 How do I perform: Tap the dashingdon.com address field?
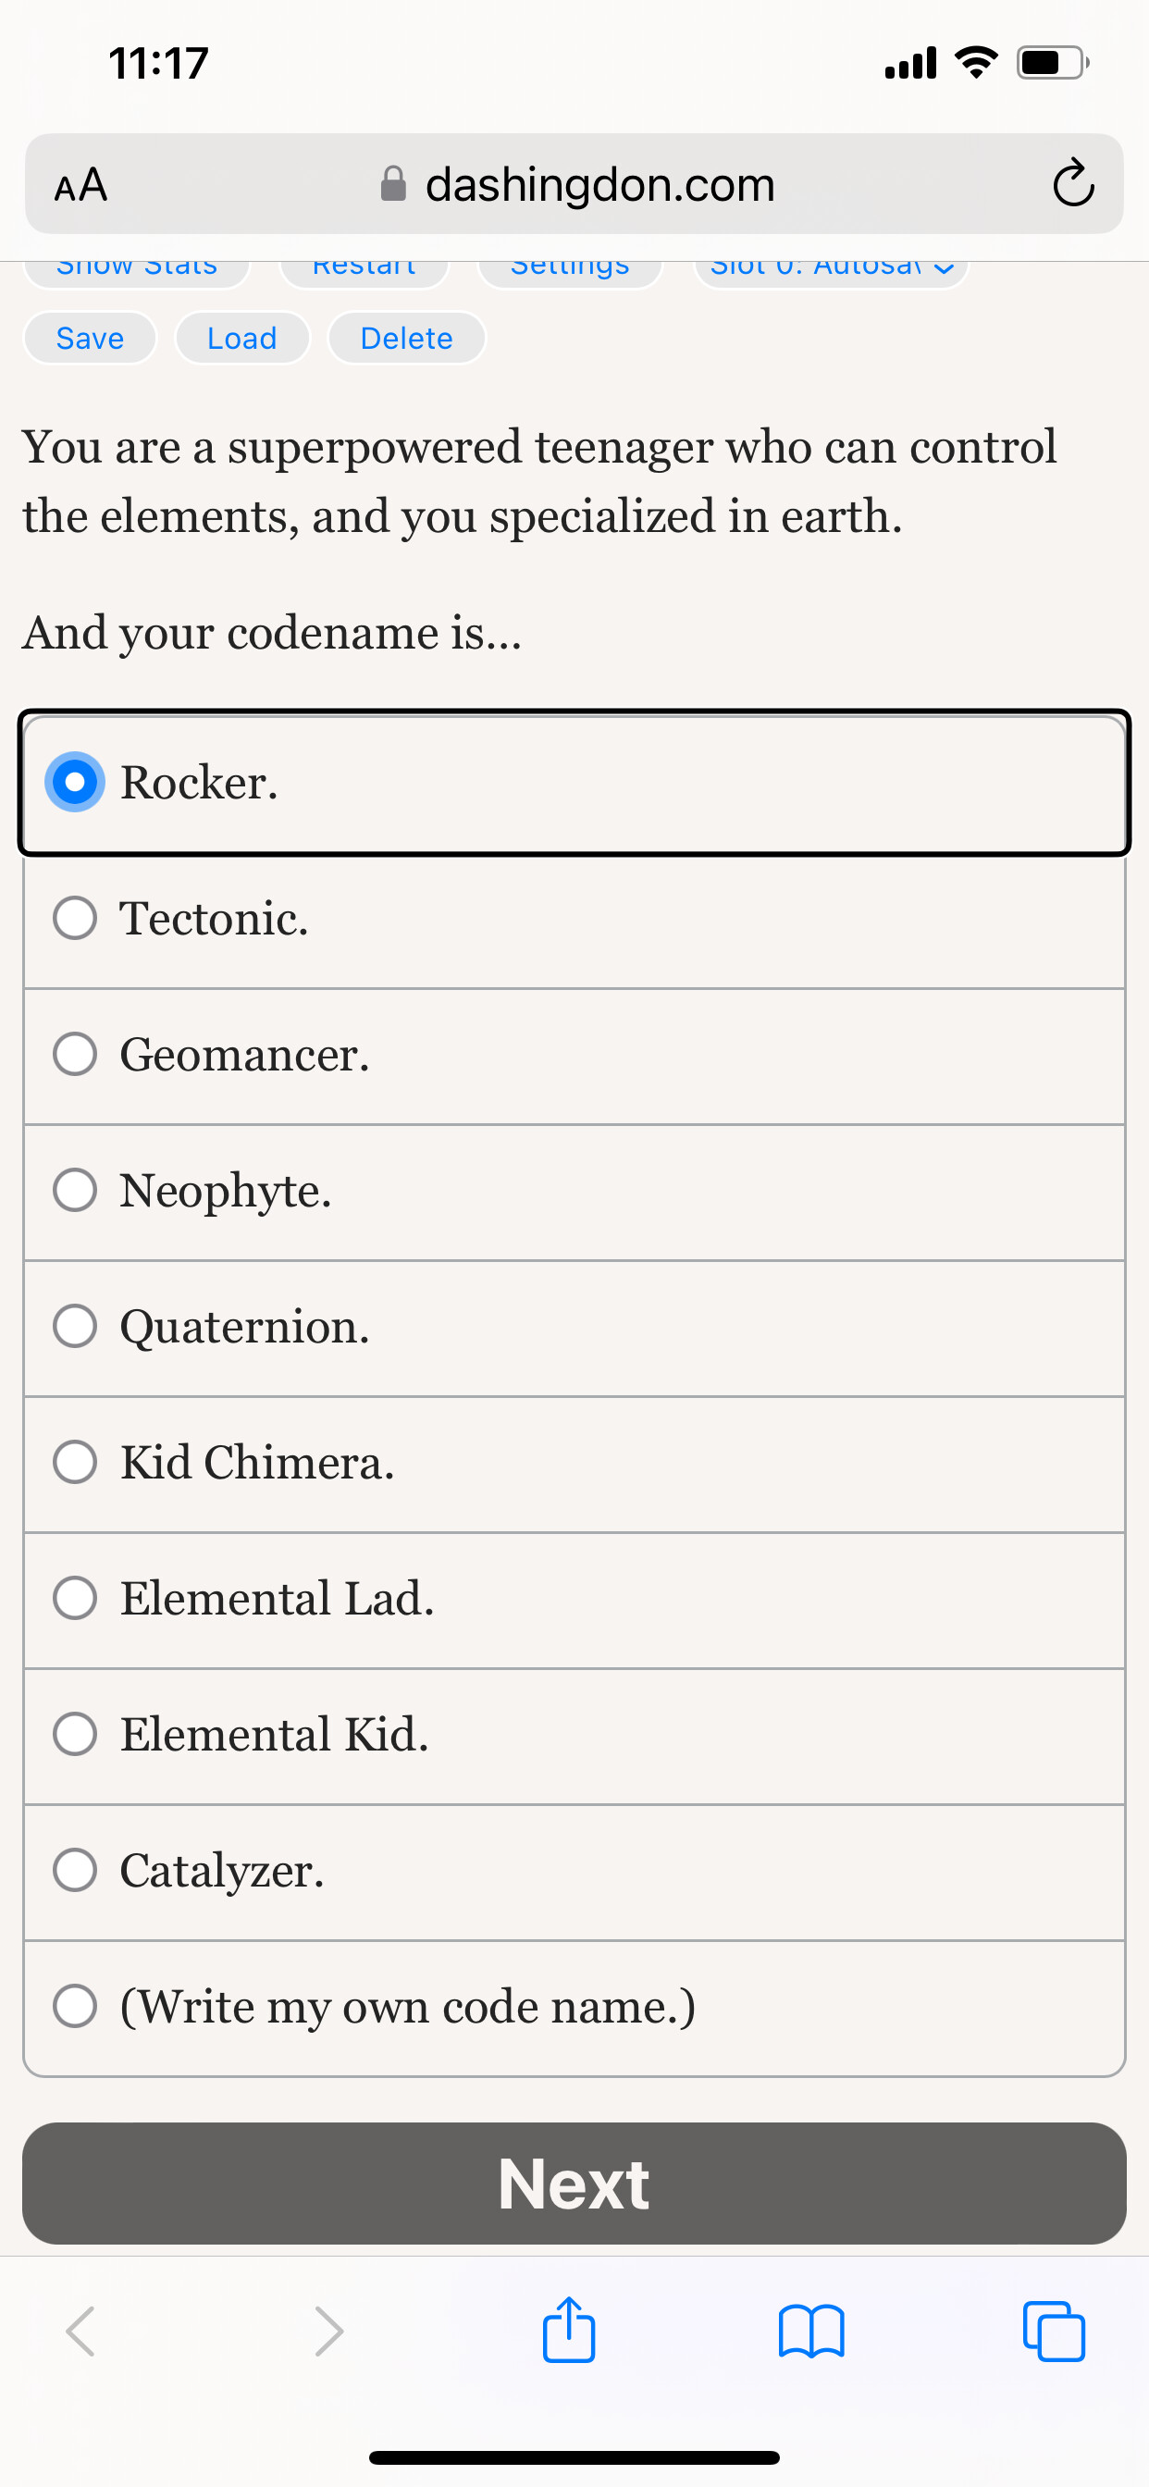[x=599, y=183]
